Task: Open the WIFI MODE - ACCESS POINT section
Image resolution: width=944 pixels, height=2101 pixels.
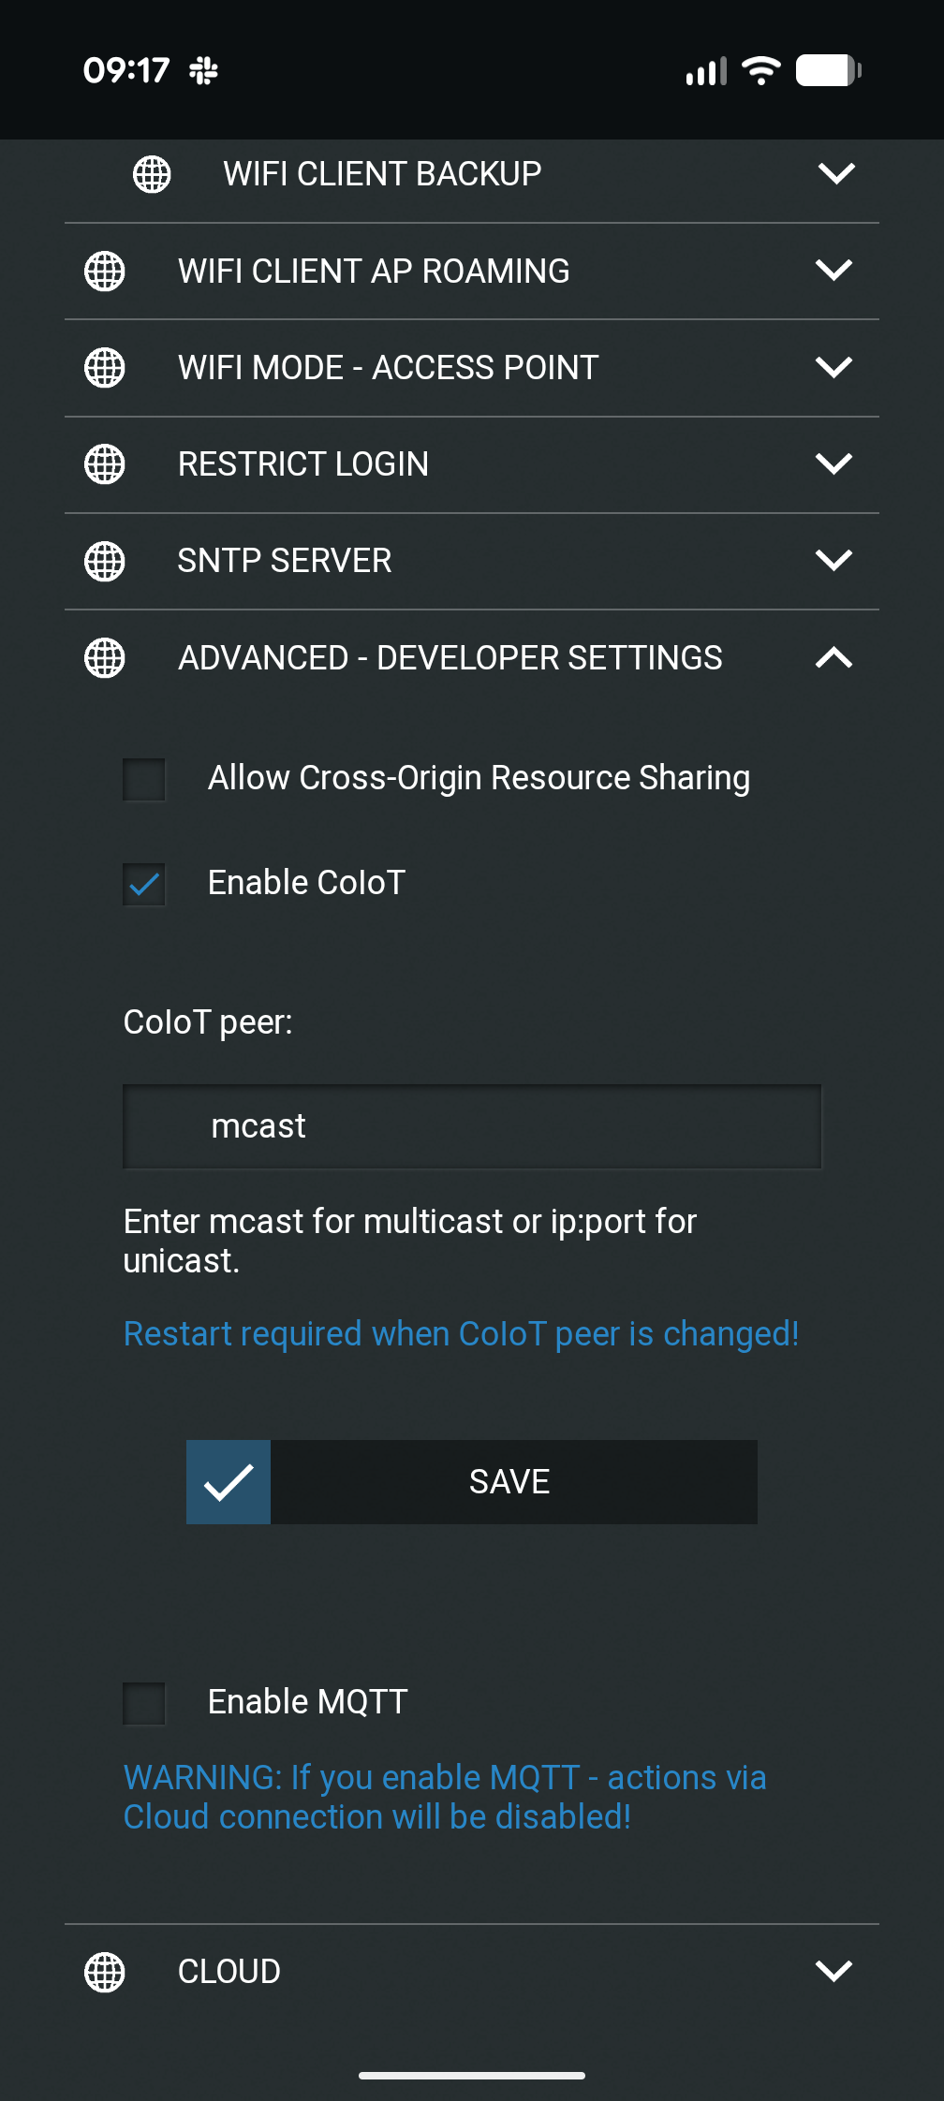Action: point(388,368)
